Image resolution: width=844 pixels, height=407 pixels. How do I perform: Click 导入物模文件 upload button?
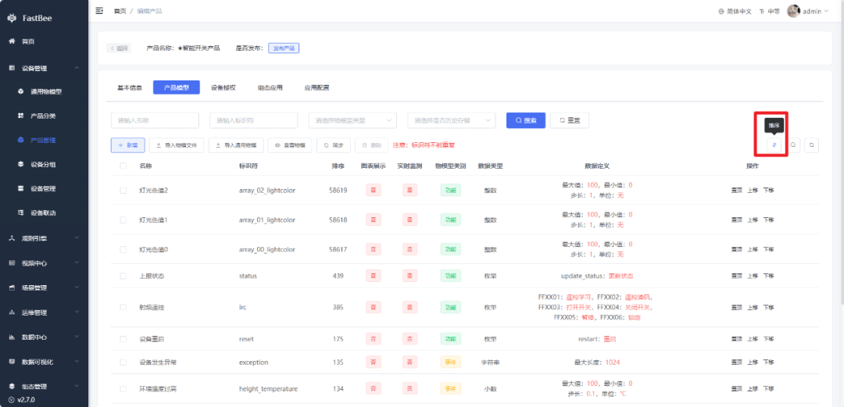click(x=177, y=145)
